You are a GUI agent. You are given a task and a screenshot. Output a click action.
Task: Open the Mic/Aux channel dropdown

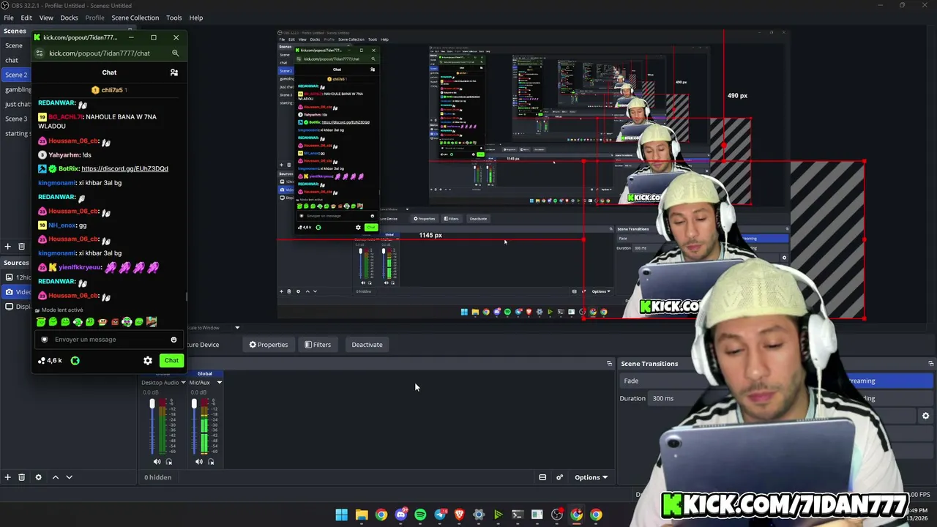pos(219,382)
